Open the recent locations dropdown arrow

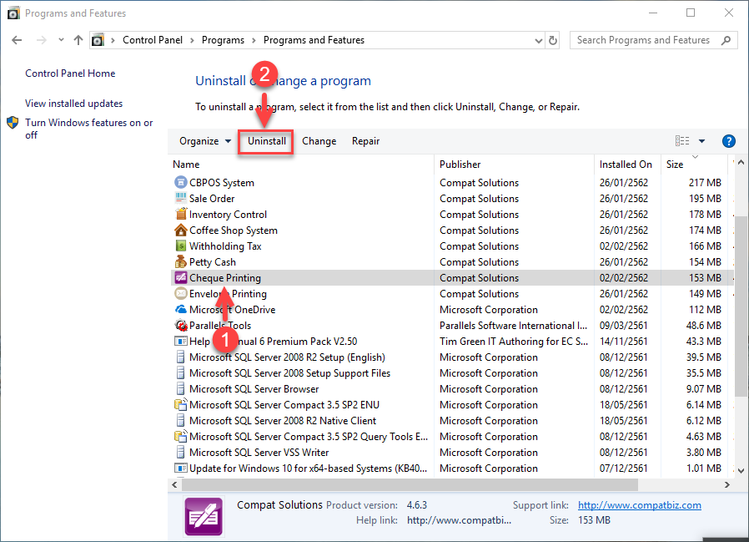click(x=61, y=40)
